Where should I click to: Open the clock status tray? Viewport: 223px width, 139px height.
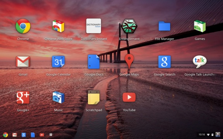click(x=202, y=134)
